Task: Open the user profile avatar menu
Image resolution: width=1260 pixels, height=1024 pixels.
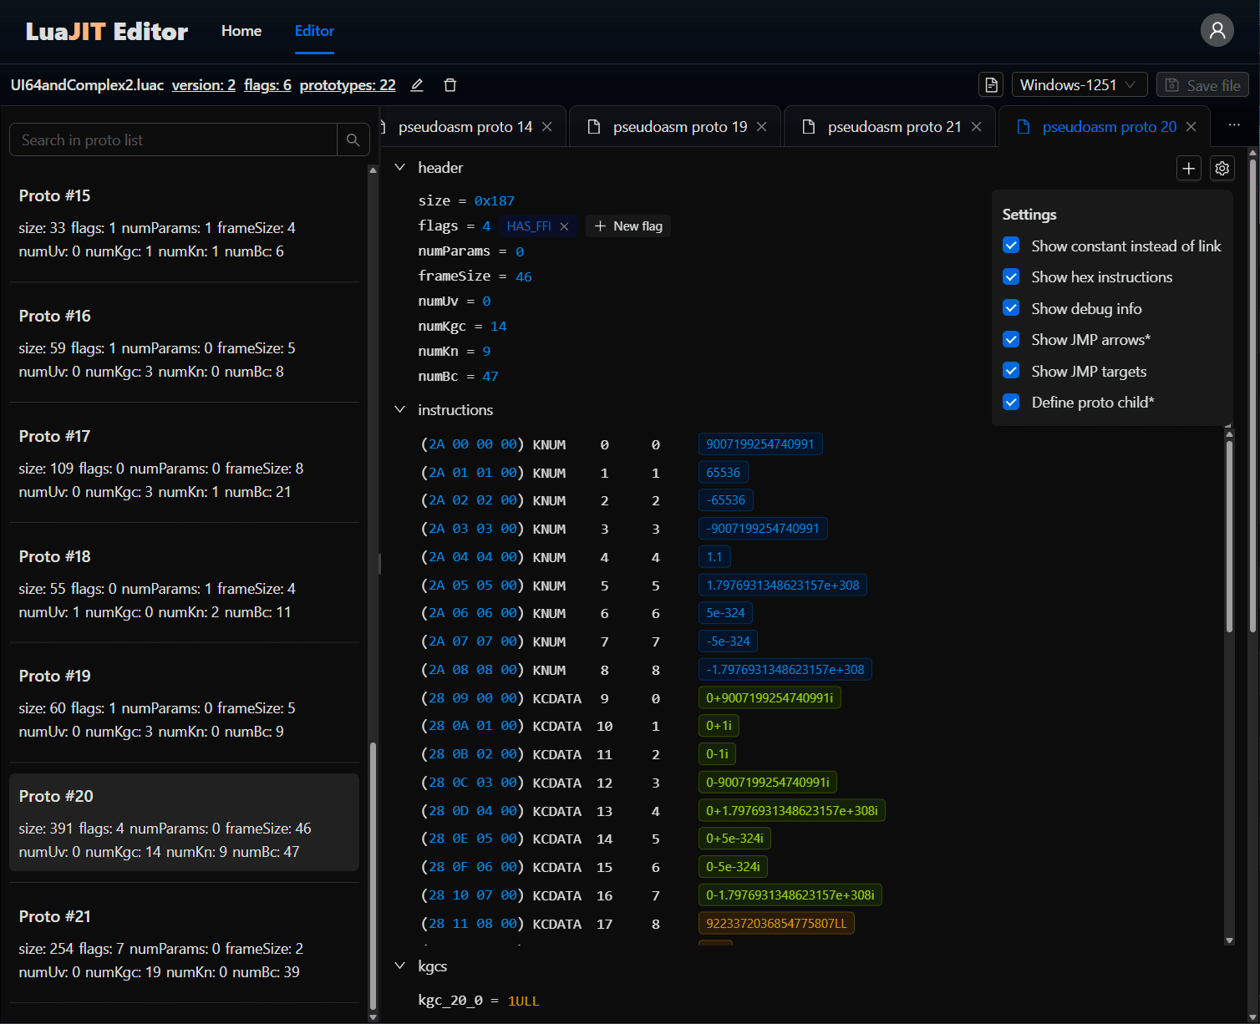Action: [x=1217, y=30]
